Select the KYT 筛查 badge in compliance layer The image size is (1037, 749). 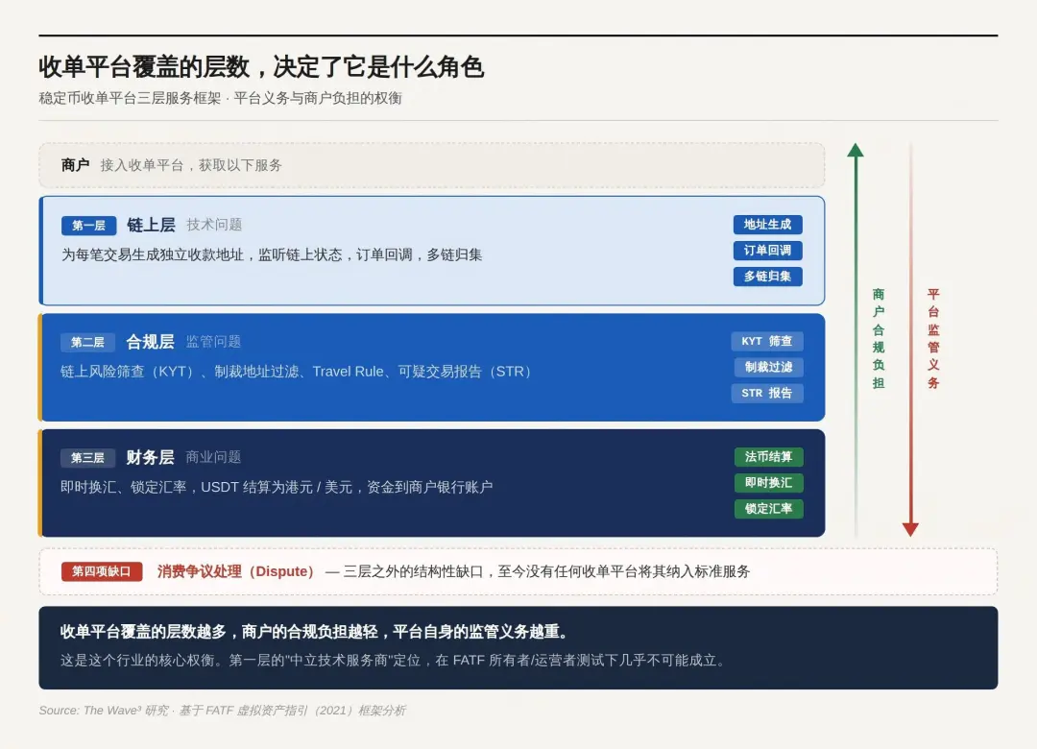[x=767, y=341]
